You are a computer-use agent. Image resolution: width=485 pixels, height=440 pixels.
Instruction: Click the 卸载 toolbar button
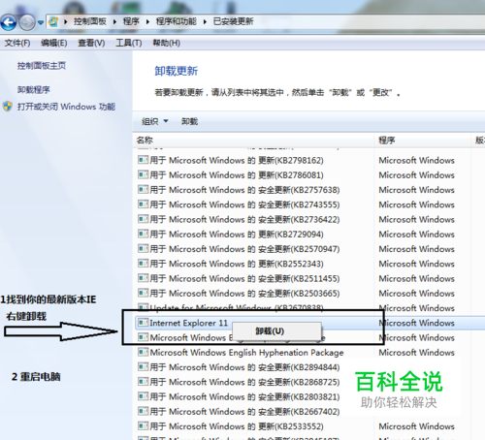pyautogui.click(x=189, y=121)
